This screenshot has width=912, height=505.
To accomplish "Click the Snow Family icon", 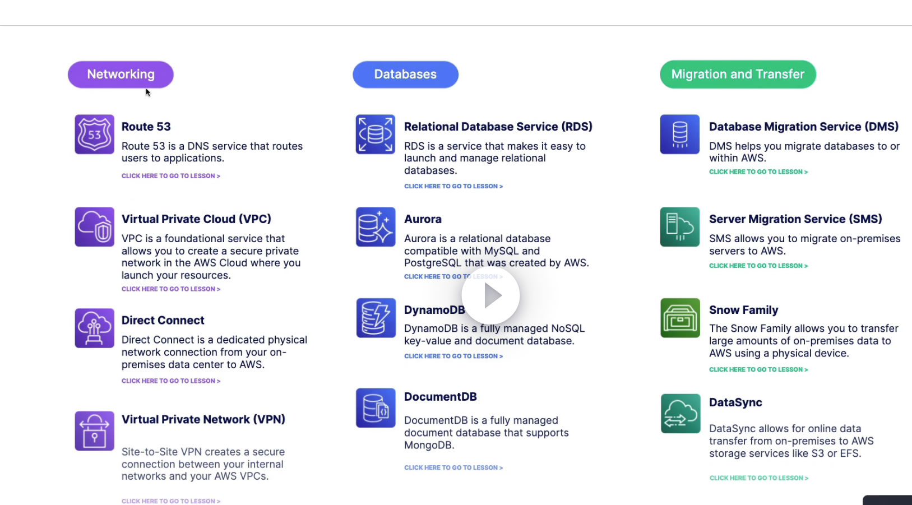I will [679, 318].
